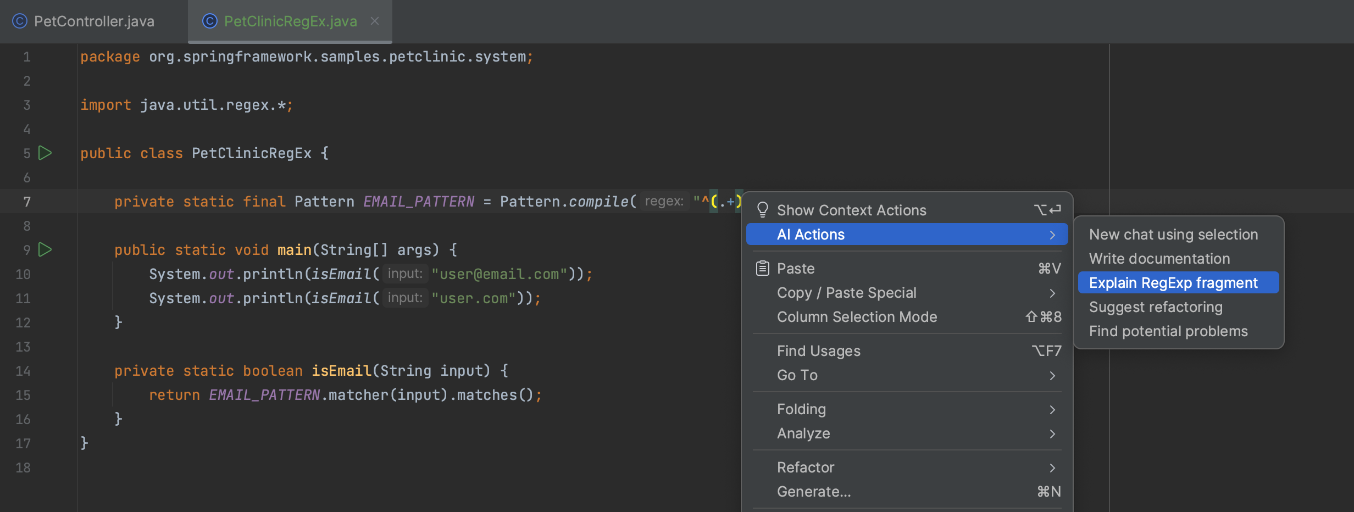This screenshot has width=1354, height=512.
Task: Close the PetClinicRegEx.java tab
Action: (x=375, y=21)
